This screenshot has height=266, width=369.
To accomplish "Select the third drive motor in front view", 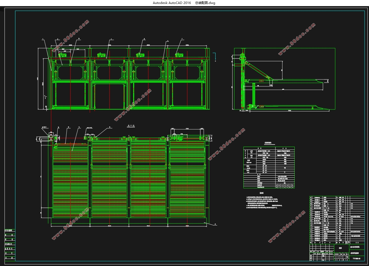I will (x=140, y=55).
